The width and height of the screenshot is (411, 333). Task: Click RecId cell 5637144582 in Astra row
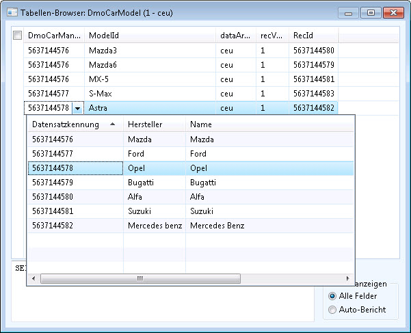tap(313, 108)
